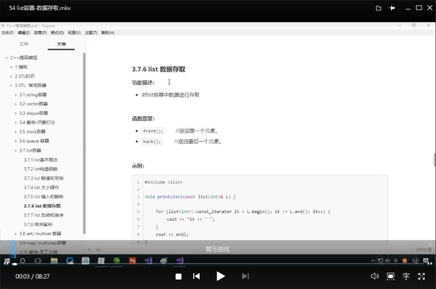Click the 00:03 / 08:27 time display

pos(32,277)
